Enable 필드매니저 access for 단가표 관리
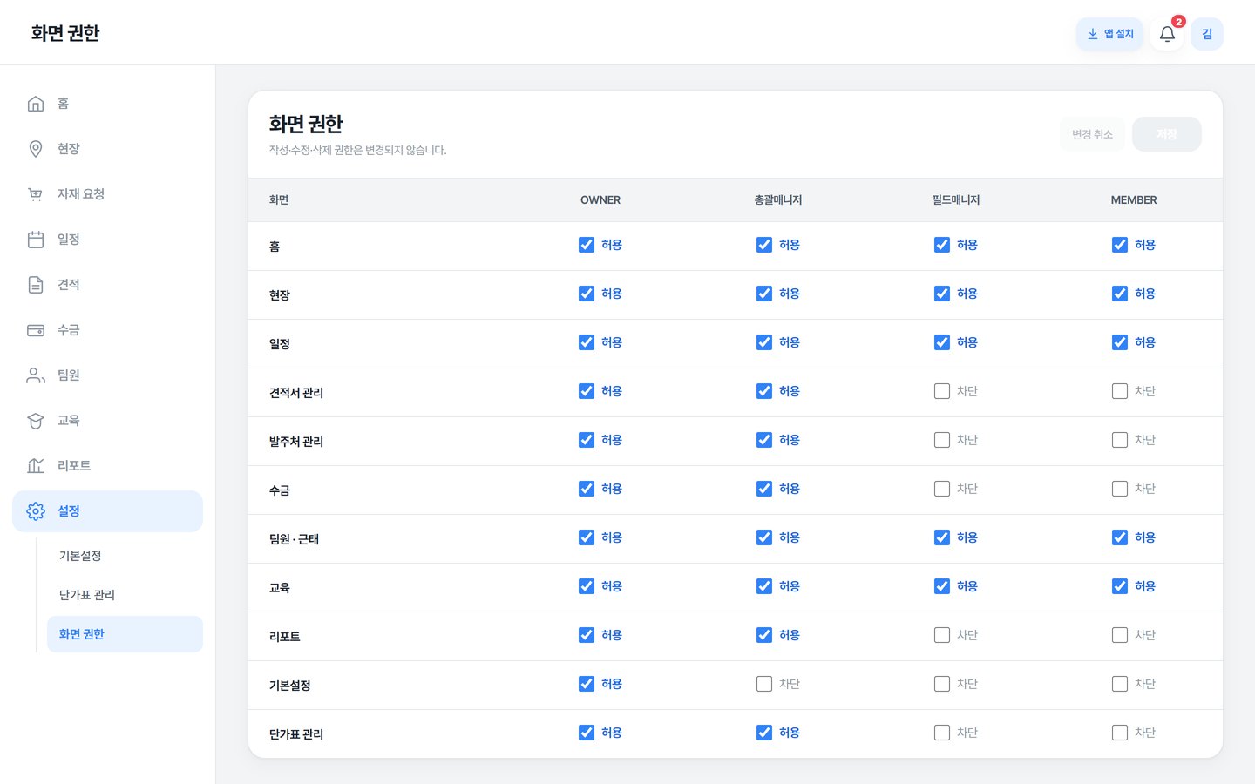The width and height of the screenshot is (1255, 784). coord(942,733)
